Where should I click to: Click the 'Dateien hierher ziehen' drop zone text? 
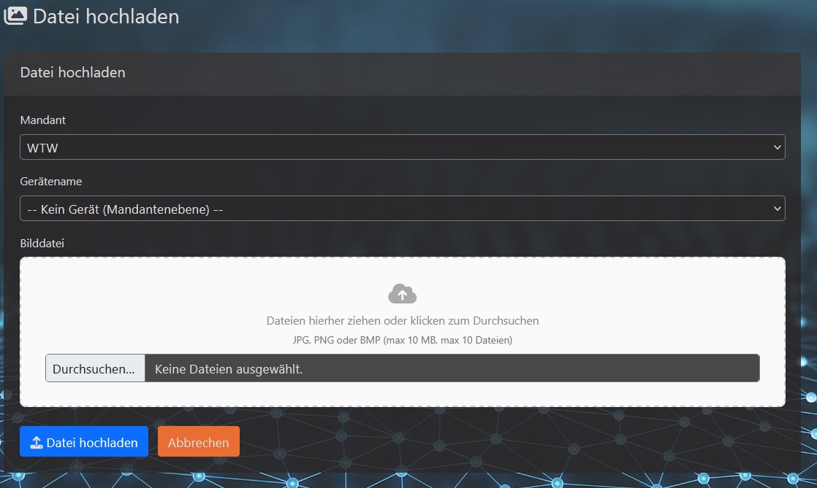tap(402, 320)
